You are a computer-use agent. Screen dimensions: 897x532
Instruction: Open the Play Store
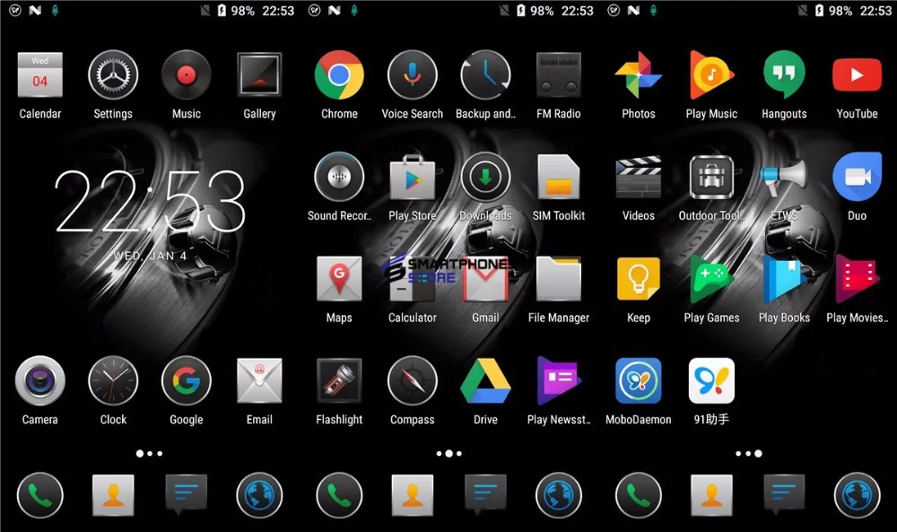pyautogui.click(x=413, y=177)
